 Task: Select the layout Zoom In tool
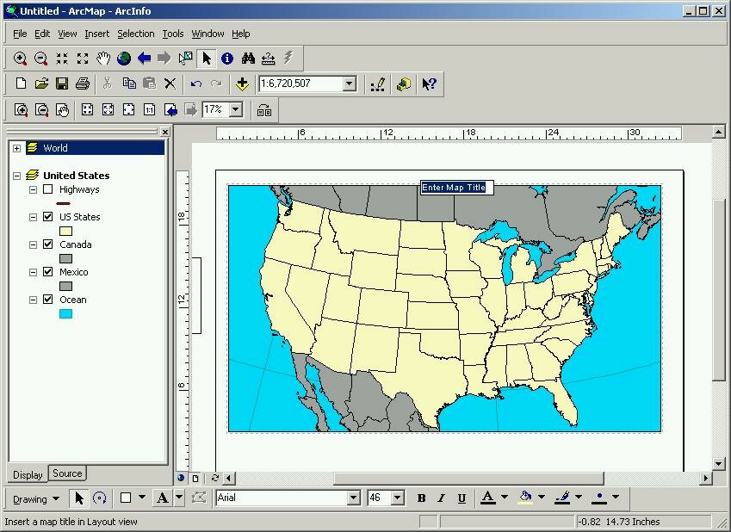tap(21, 110)
